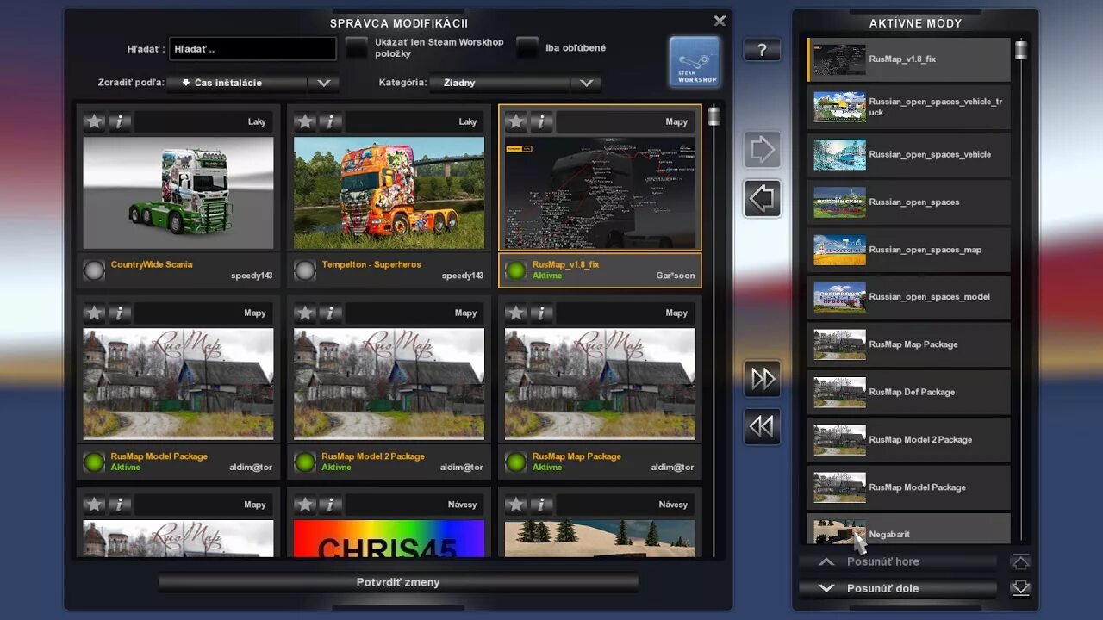Select Russian_open_spaces_map in active mods
The image size is (1103, 620).
tap(909, 250)
